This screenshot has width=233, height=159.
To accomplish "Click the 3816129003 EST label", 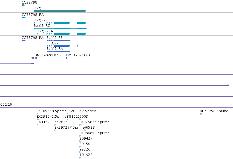I will [77, 117].
